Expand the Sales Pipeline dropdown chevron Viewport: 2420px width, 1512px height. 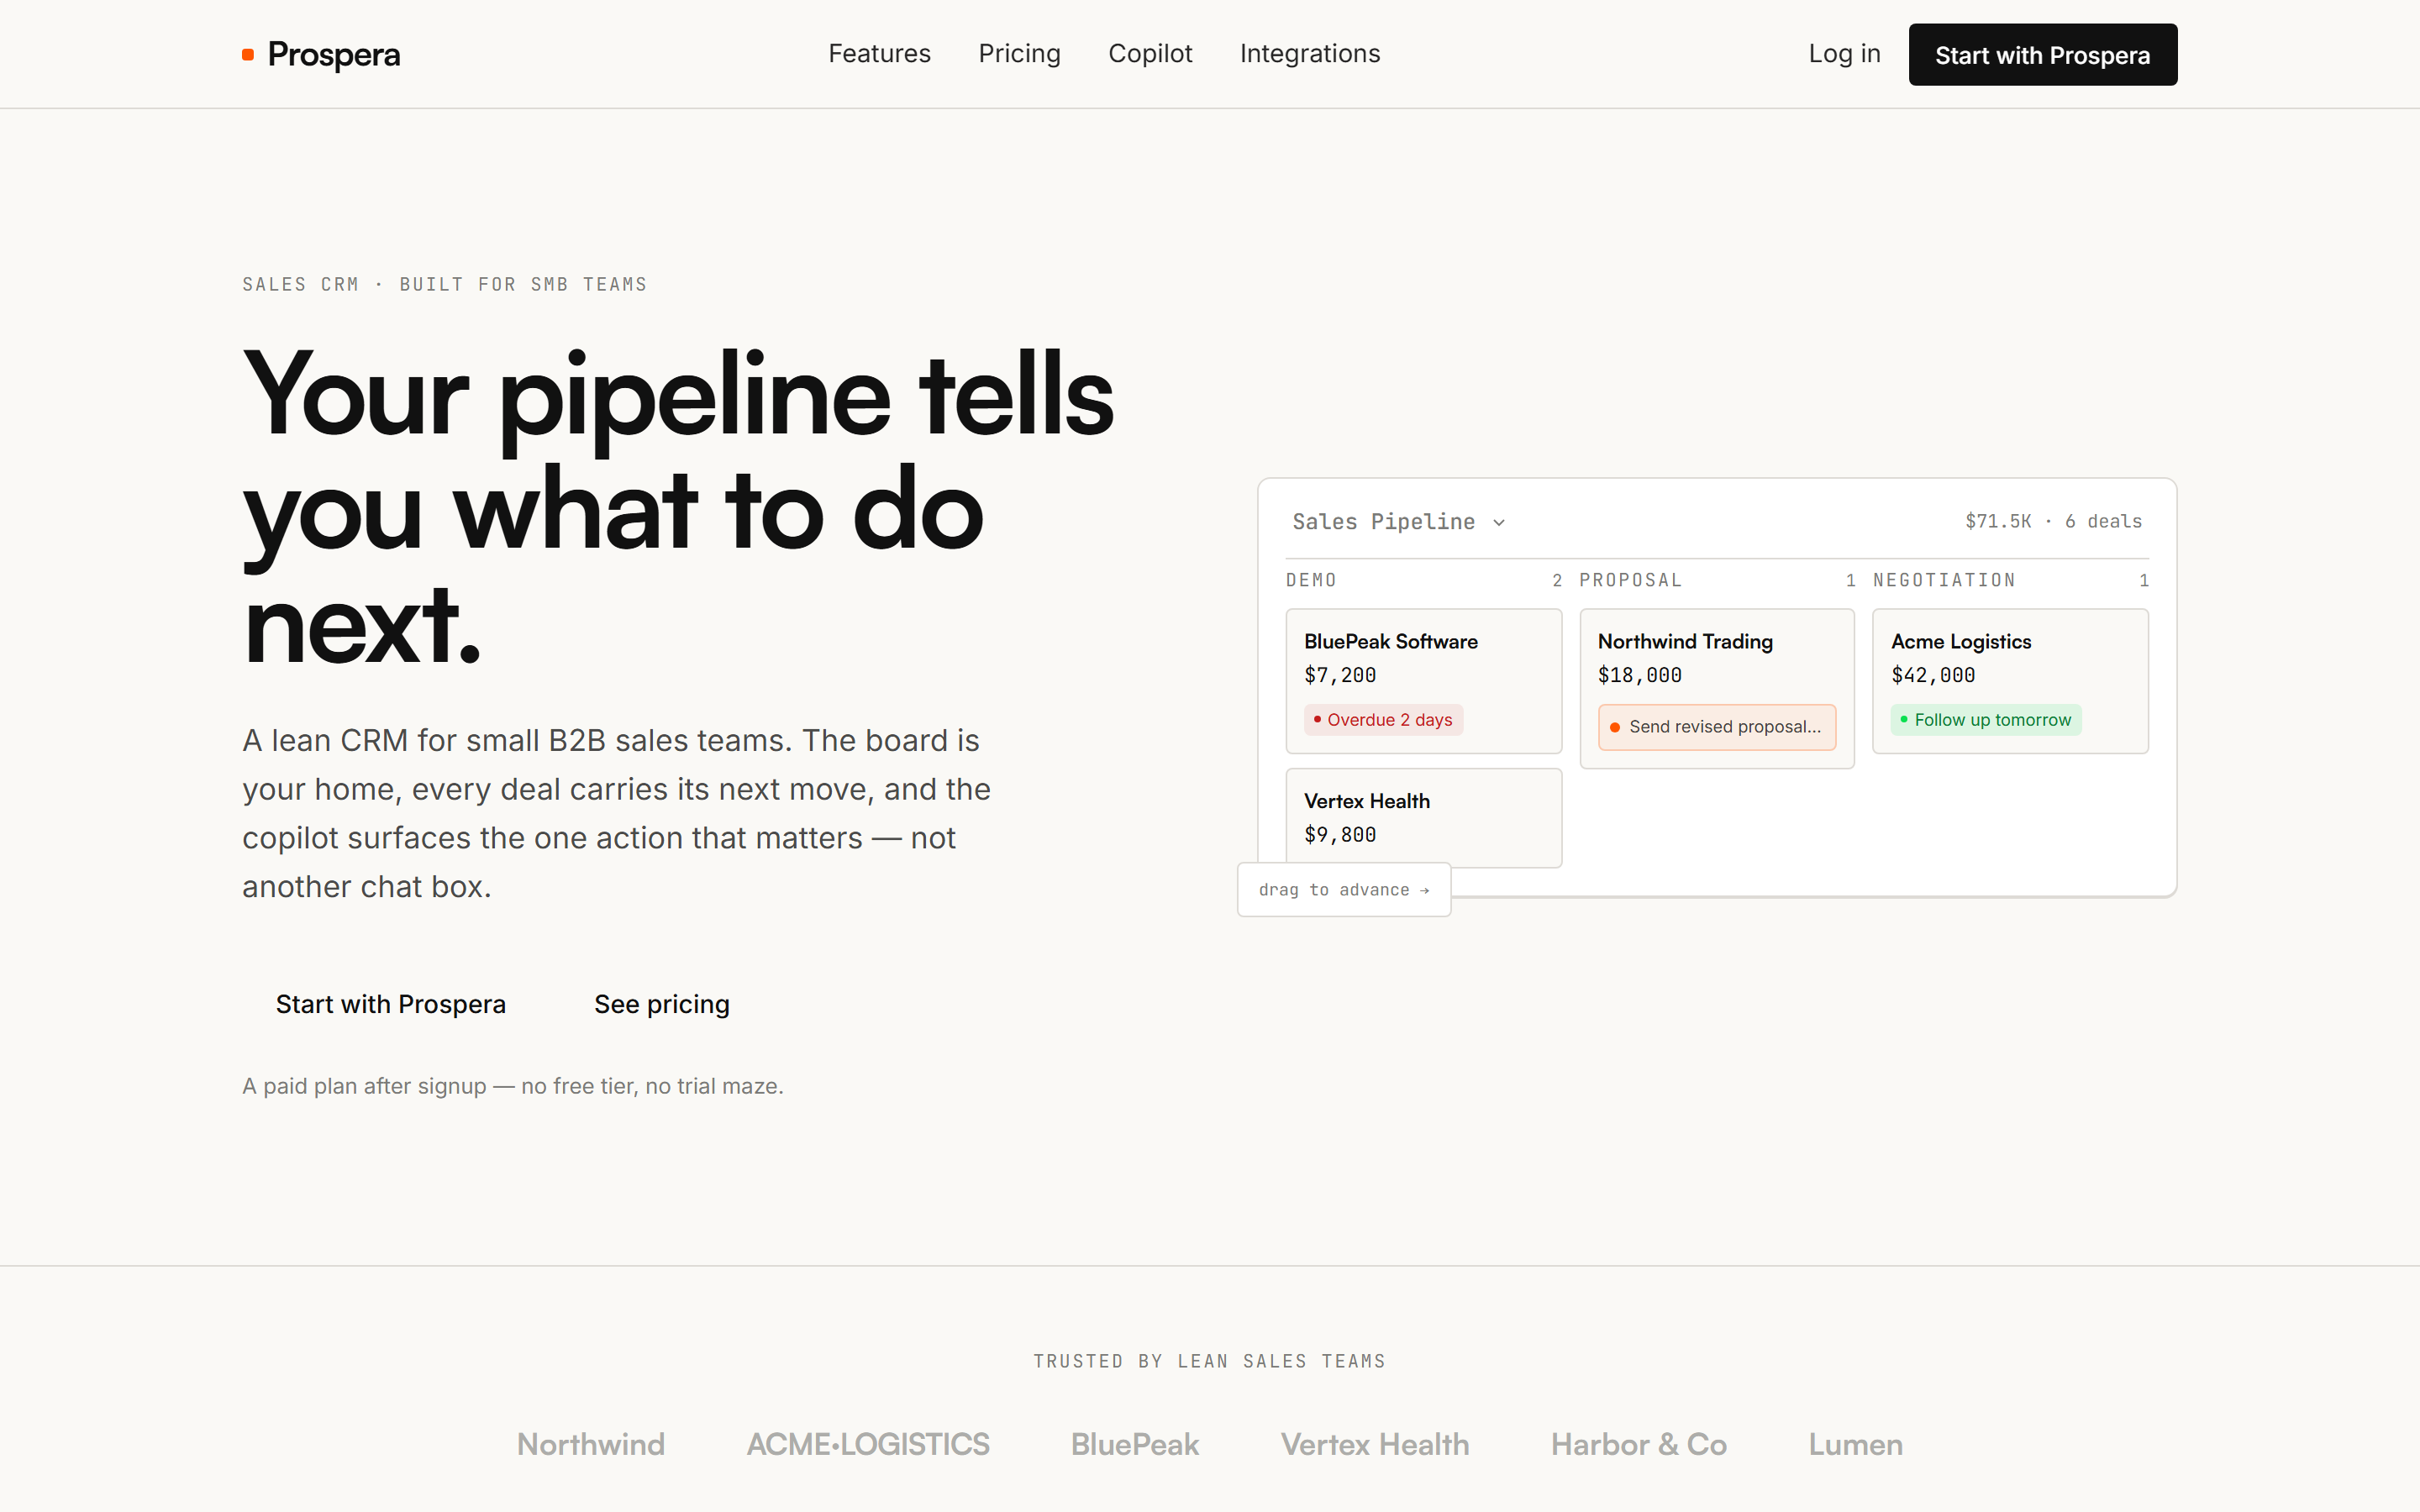pyautogui.click(x=1499, y=522)
